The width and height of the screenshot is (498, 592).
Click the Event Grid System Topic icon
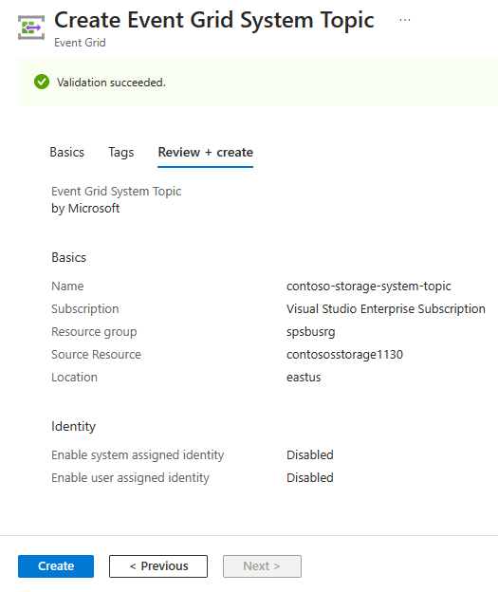31,28
